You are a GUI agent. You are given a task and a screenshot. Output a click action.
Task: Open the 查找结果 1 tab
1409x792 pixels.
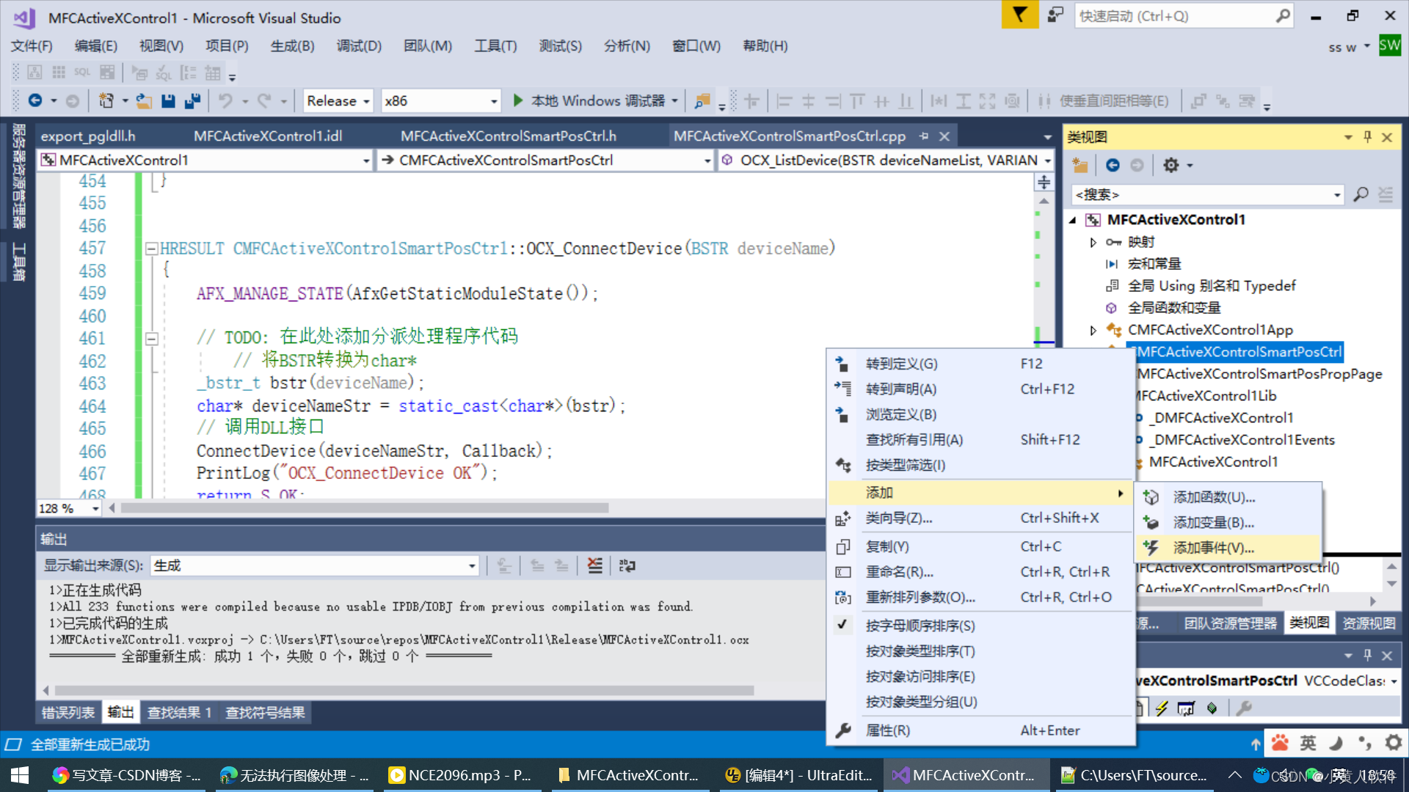point(180,712)
